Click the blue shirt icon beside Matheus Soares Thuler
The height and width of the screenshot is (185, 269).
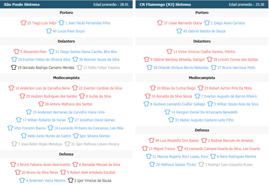click(152, 164)
